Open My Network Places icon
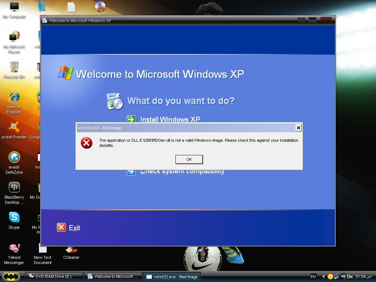 tap(14, 43)
